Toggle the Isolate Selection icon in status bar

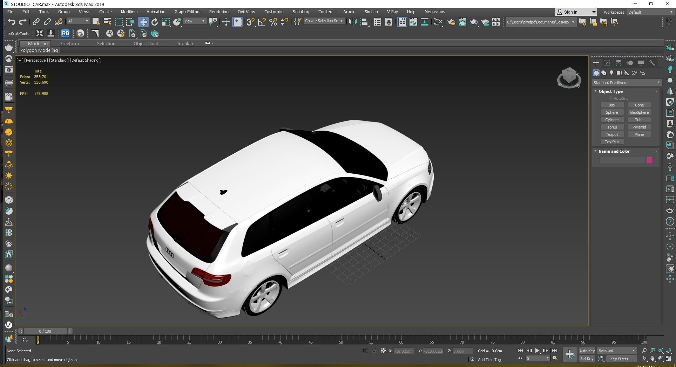tap(365, 351)
